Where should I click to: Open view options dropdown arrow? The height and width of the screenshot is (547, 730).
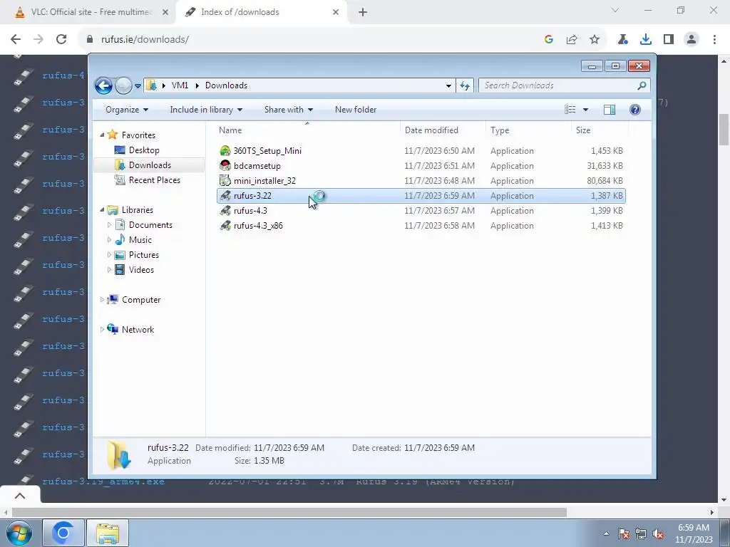click(586, 110)
